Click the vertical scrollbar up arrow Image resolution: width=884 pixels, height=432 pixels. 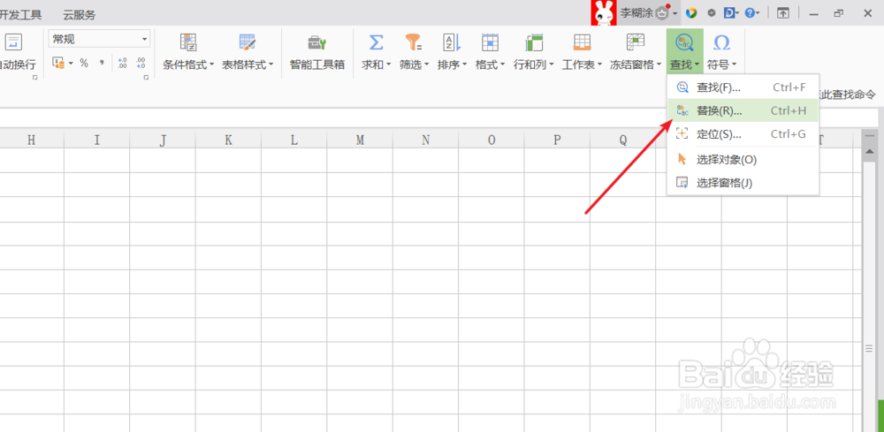(869, 153)
